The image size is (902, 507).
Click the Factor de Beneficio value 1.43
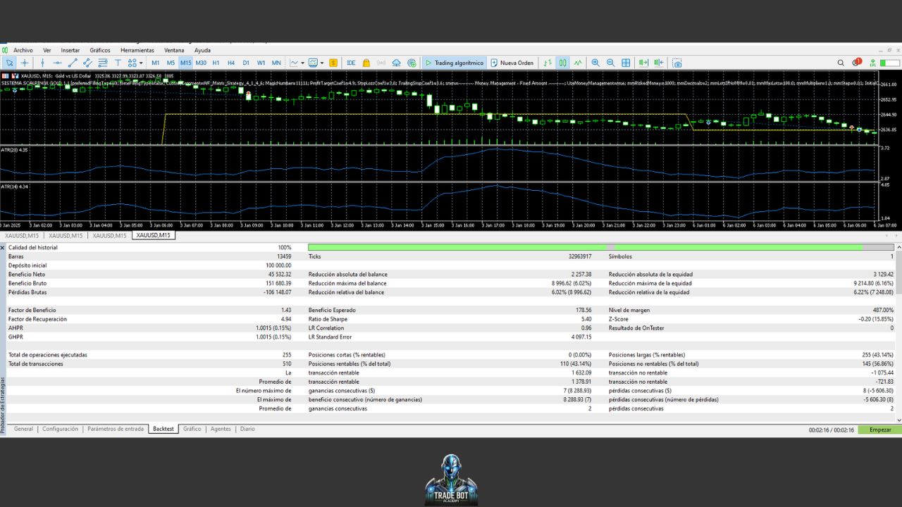coord(286,310)
